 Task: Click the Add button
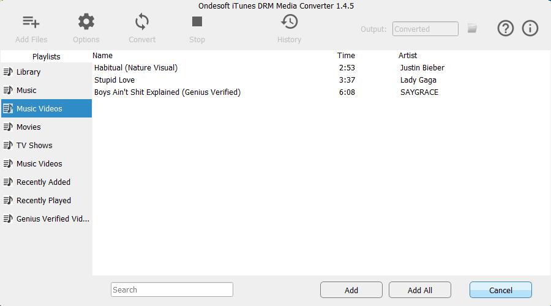click(x=351, y=290)
